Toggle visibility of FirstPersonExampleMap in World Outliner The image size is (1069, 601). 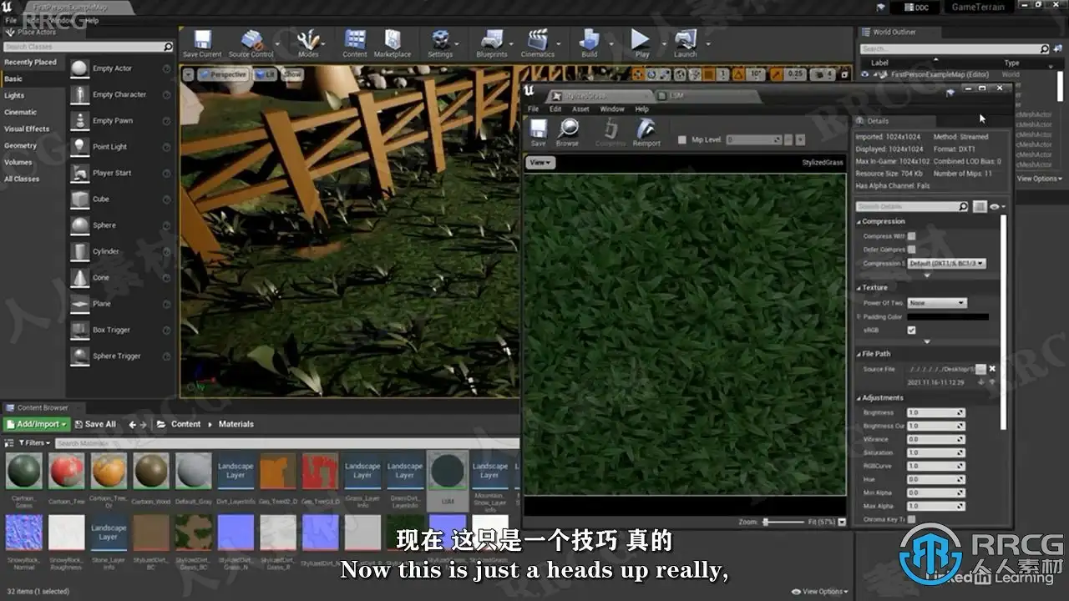[864, 74]
